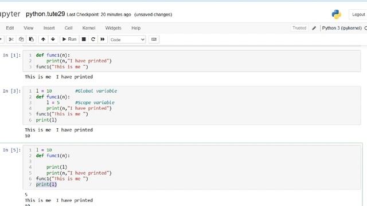
Task: Run the selected cell
Action: click(69, 39)
